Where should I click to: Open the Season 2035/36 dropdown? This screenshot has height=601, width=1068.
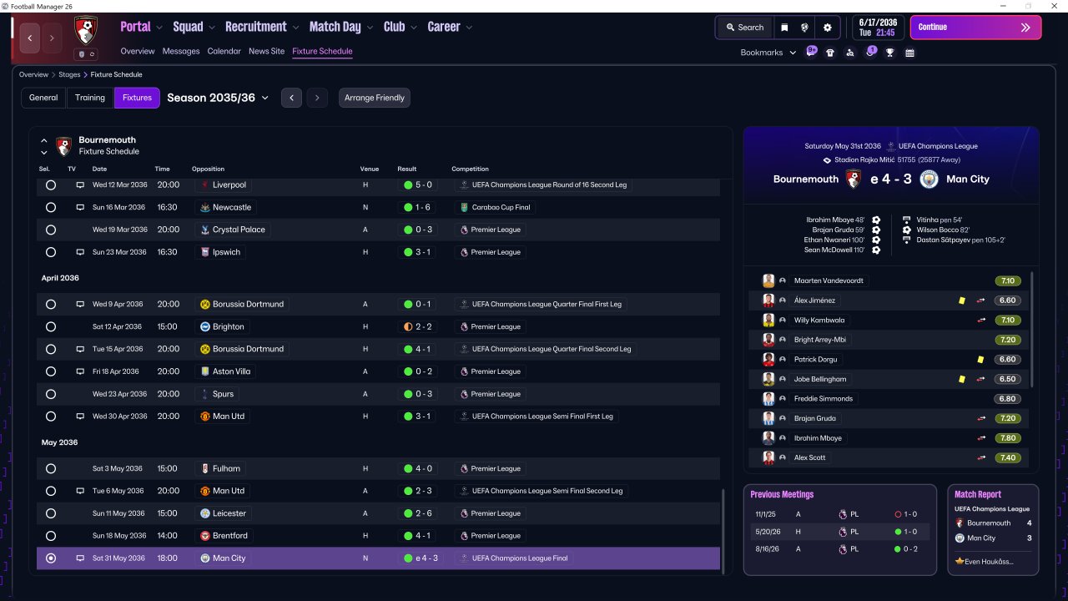click(x=218, y=98)
